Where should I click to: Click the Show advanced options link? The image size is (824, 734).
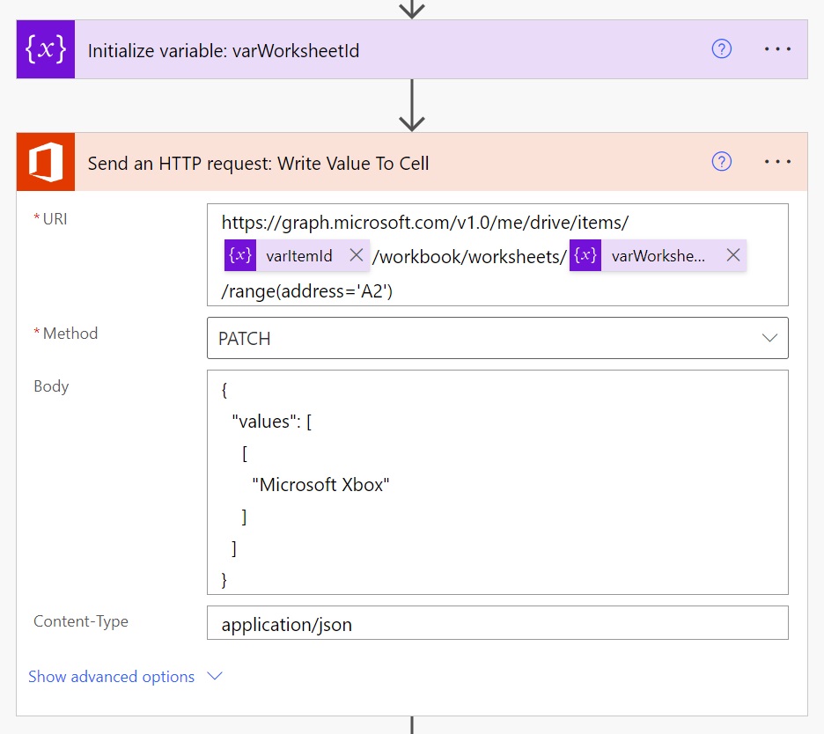pos(111,677)
